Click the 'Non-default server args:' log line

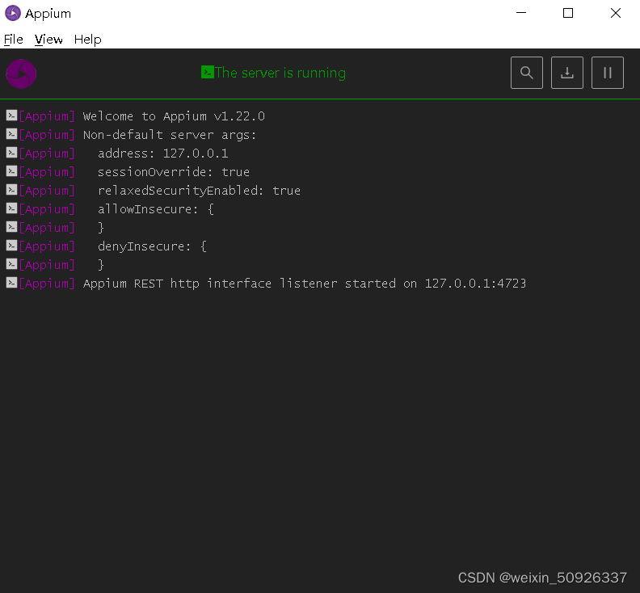pos(170,135)
